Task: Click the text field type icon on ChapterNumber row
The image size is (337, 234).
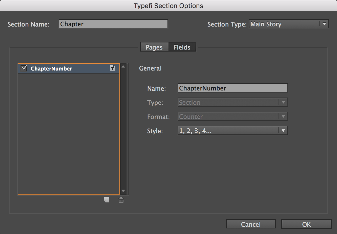Action: pos(113,68)
